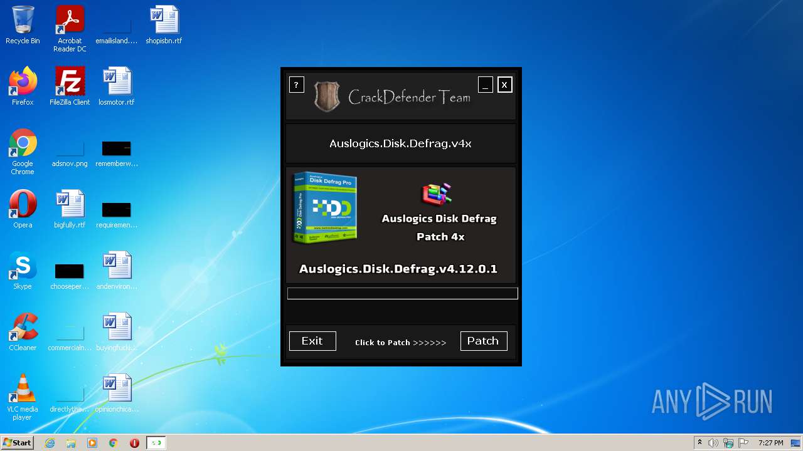The image size is (803, 451).
Task: Launch Internet Explorer from the taskbar
Action: (x=50, y=443)
